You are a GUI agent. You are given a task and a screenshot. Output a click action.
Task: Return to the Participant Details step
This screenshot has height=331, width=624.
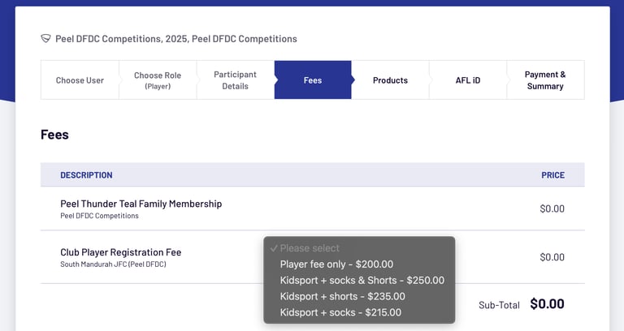[235, 80]
